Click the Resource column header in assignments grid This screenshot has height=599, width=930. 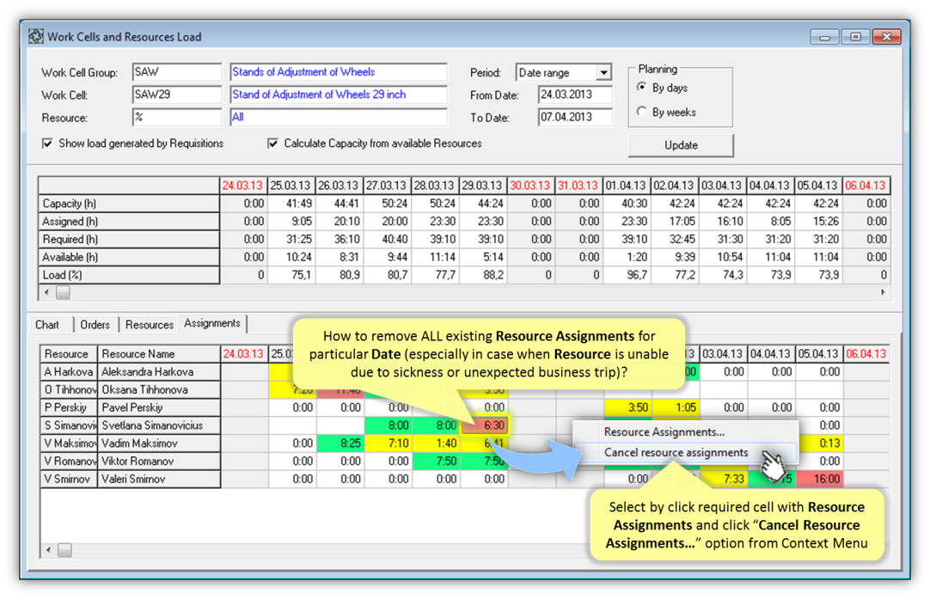[x=69, y=354]
